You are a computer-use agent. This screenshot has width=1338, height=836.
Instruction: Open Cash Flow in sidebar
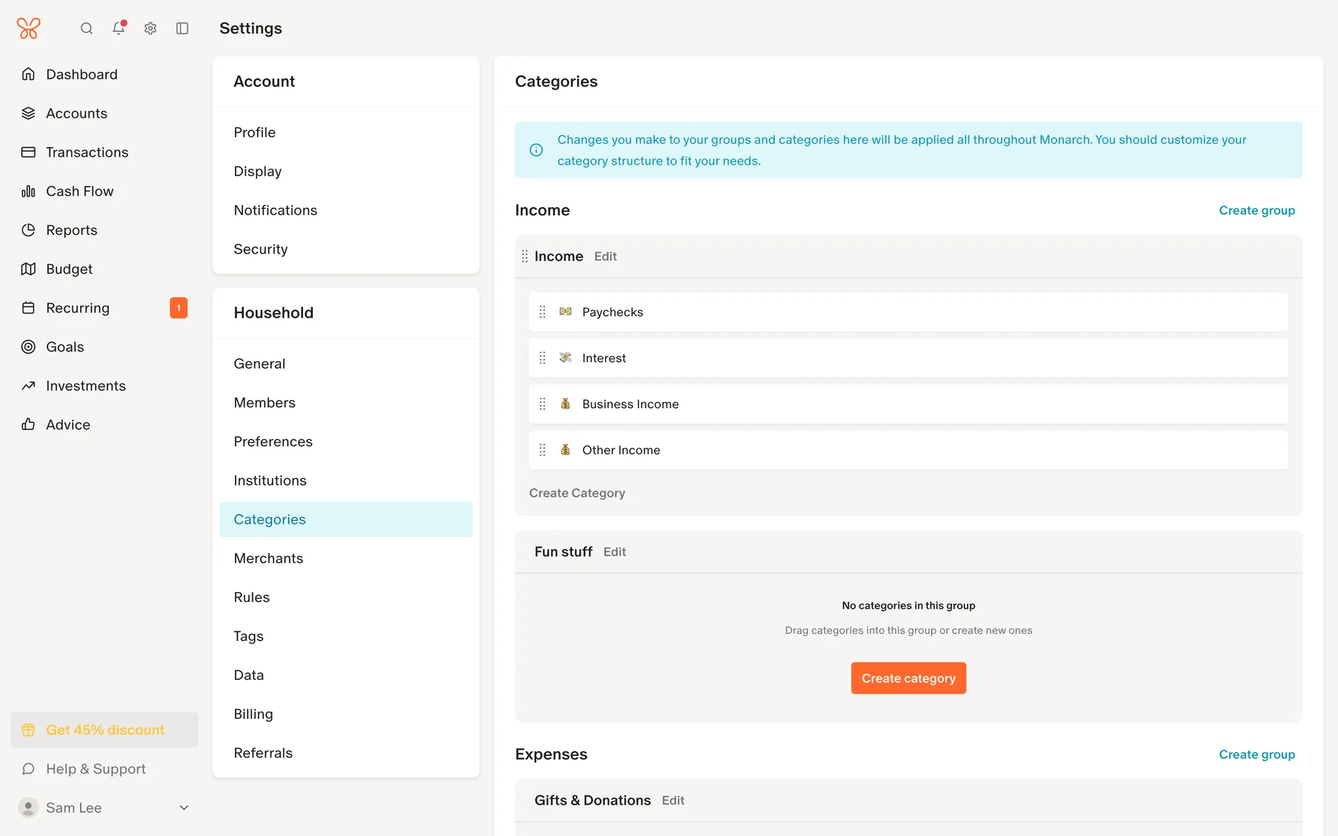[79, 192]
